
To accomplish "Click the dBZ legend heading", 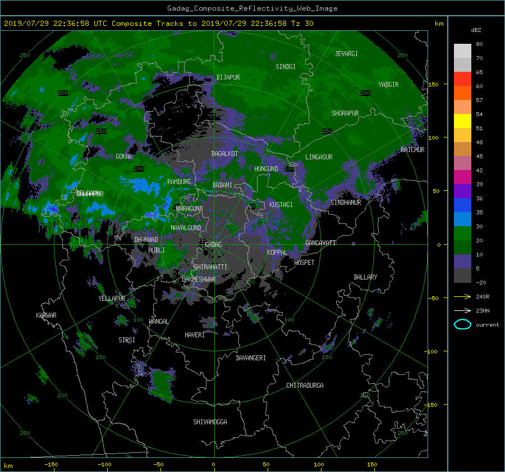I will [476, 30].
